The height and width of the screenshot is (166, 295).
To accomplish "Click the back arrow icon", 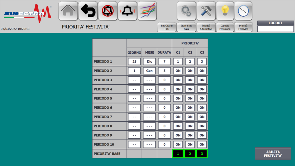I will [x=88, y=11].
